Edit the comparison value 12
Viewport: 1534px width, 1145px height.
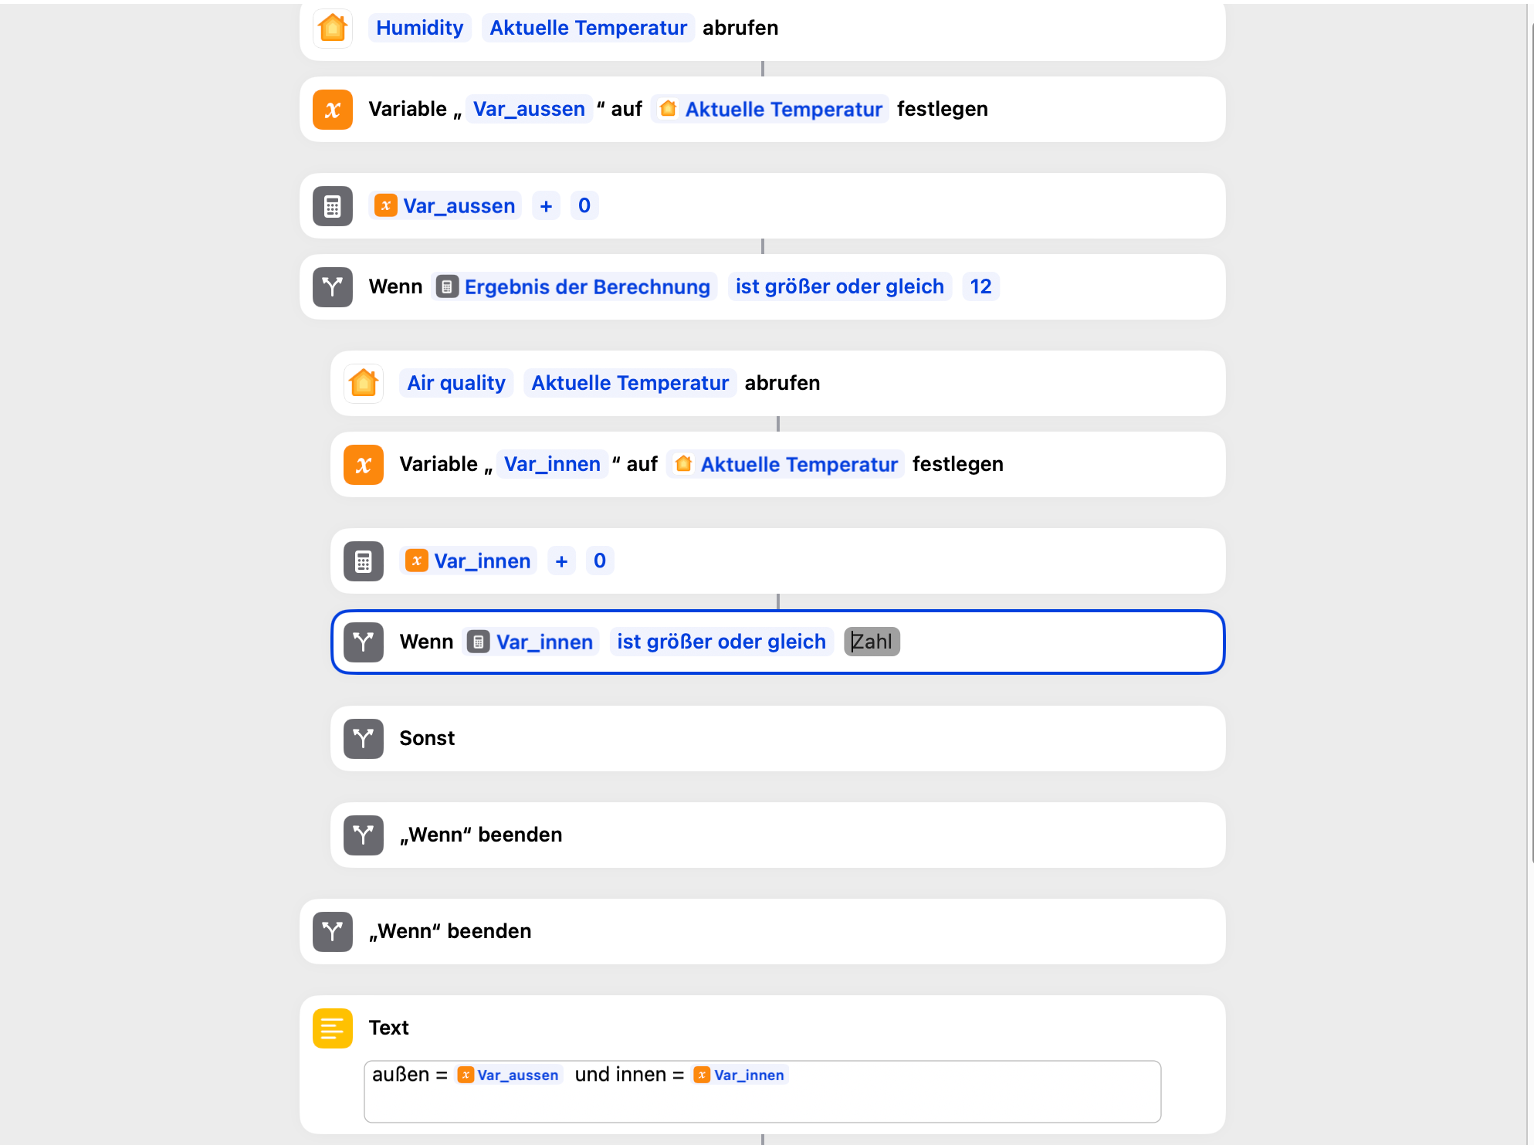click(x=980, y=287)
